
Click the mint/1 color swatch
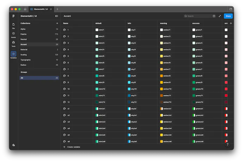tap(97, 30)
